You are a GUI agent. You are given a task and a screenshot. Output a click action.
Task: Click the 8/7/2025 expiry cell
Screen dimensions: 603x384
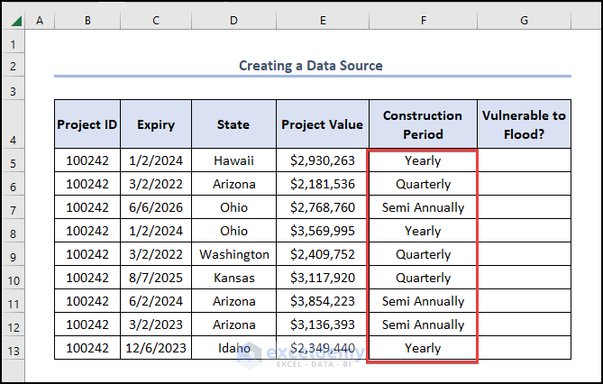point(156,278)
